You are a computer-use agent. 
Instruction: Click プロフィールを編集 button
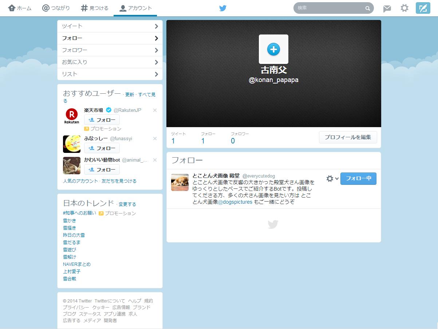pyautogui.click(x=348, y=137)
